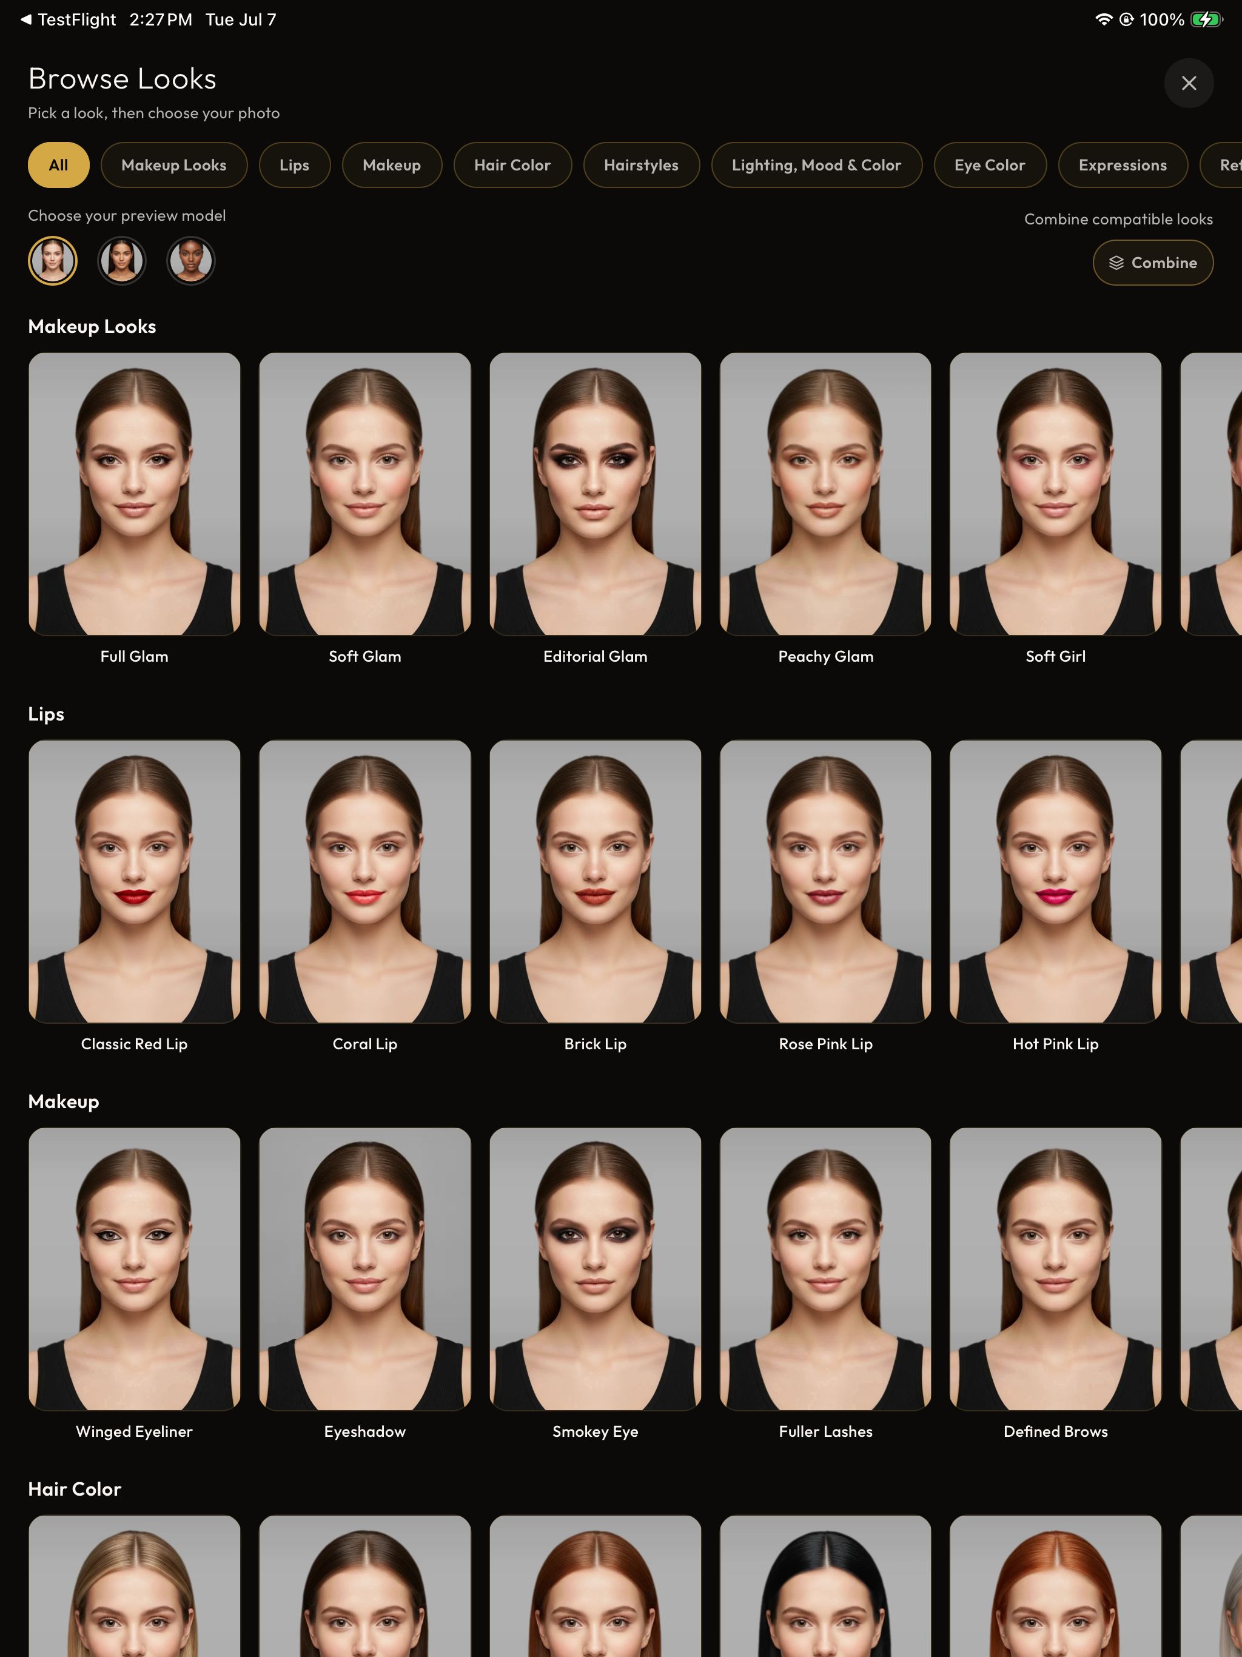Screen dimensions: 1242x1657
Task: Choose the third dark-skinned preview model
Action: pyautogui.click(x=191, y=261)
